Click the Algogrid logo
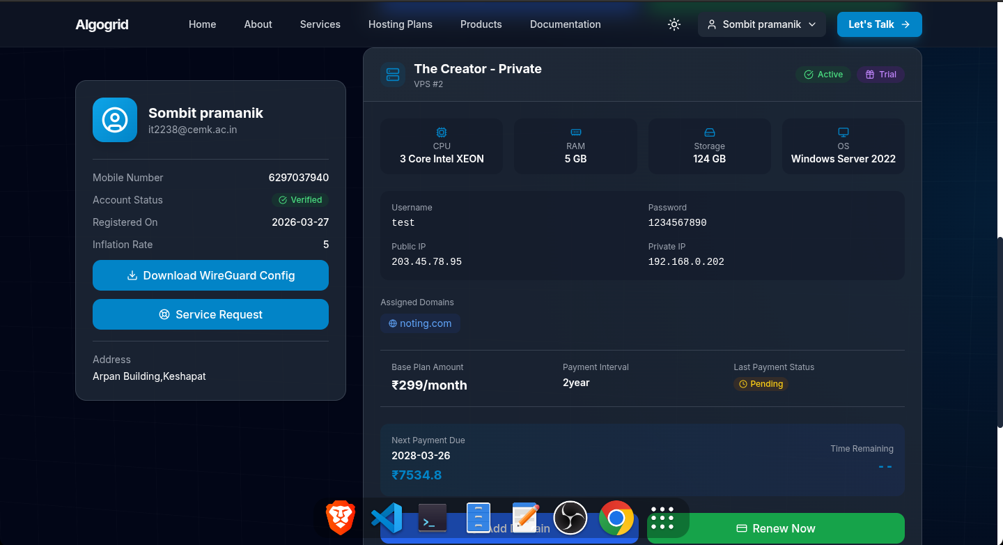 pyautogui.click(x=102, y=25)
